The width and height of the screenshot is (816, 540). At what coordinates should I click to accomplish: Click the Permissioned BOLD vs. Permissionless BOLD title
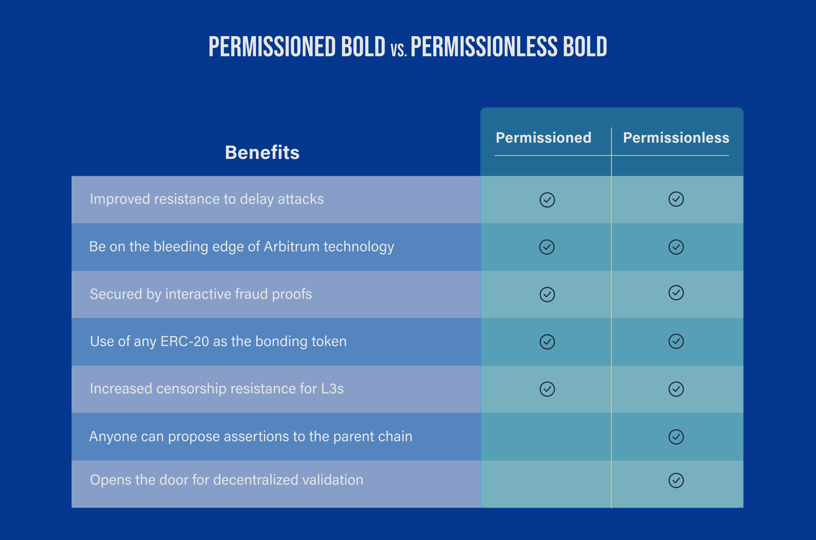click(x=408, y=47)
